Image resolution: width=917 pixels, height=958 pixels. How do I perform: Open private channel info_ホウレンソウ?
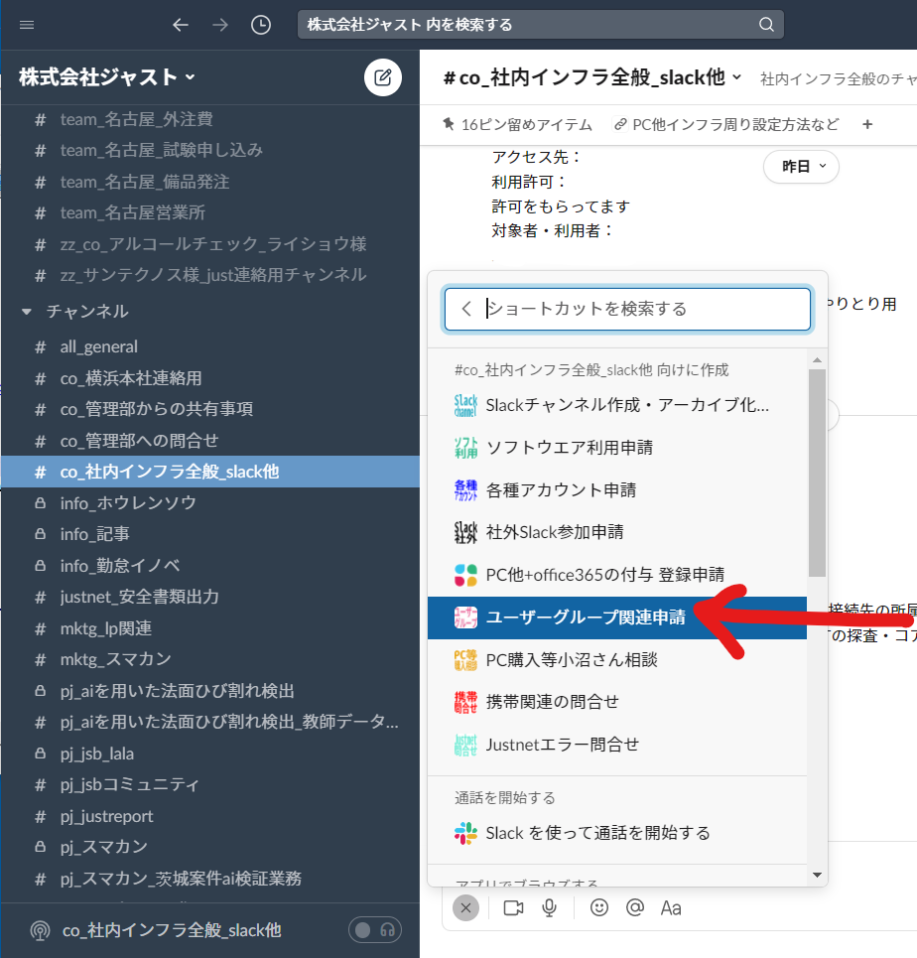pos(210,503)
